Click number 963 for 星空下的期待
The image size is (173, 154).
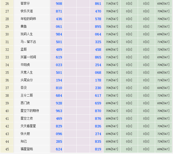[x=59, y=111]
